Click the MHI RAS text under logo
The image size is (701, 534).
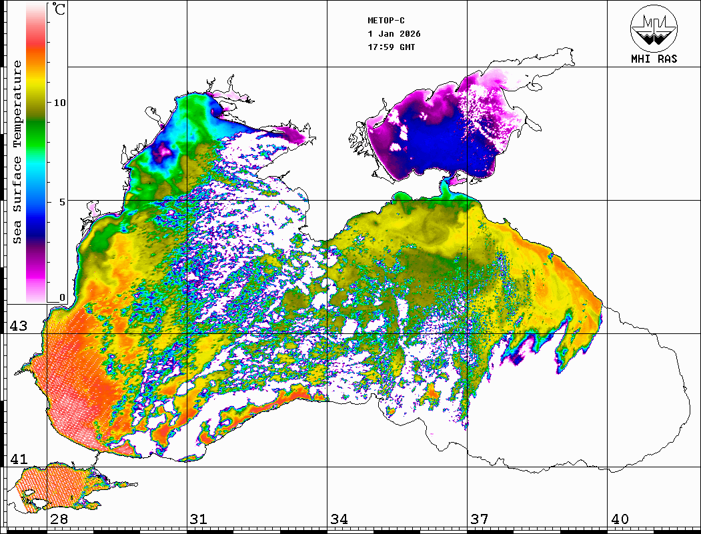pyautogui.click(x=654, y=59)
